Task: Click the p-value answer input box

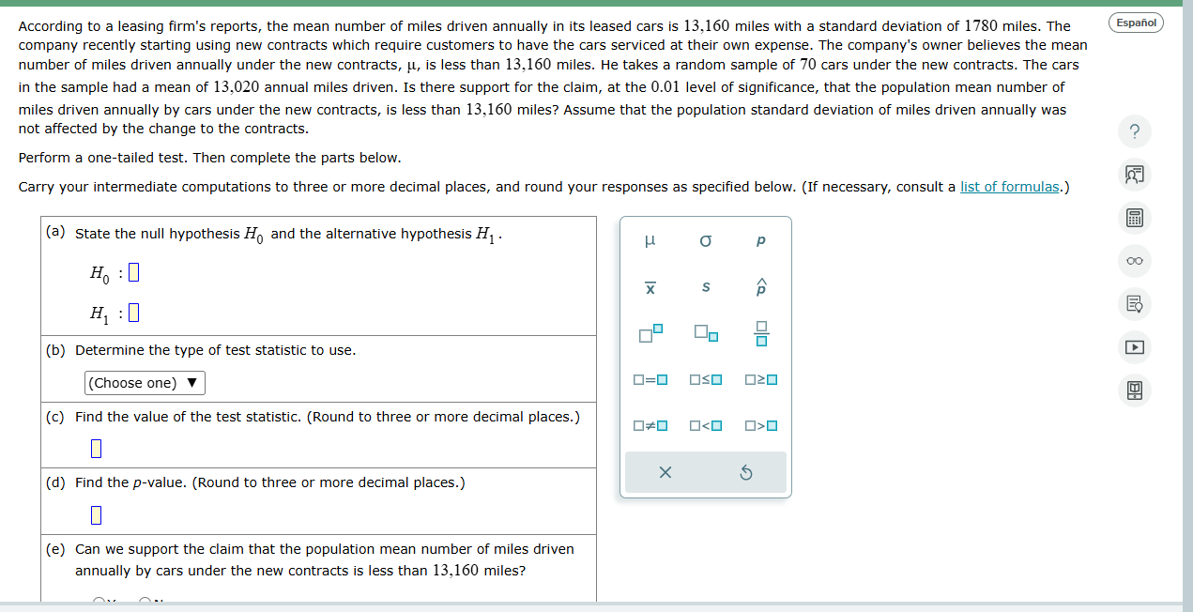Action: [x=96, y=515]
